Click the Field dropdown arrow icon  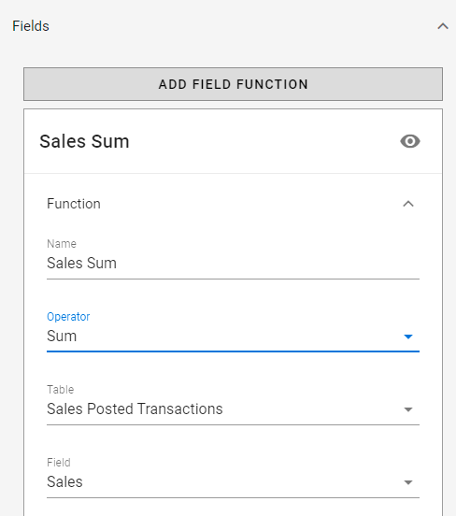[x=408, y=482]
